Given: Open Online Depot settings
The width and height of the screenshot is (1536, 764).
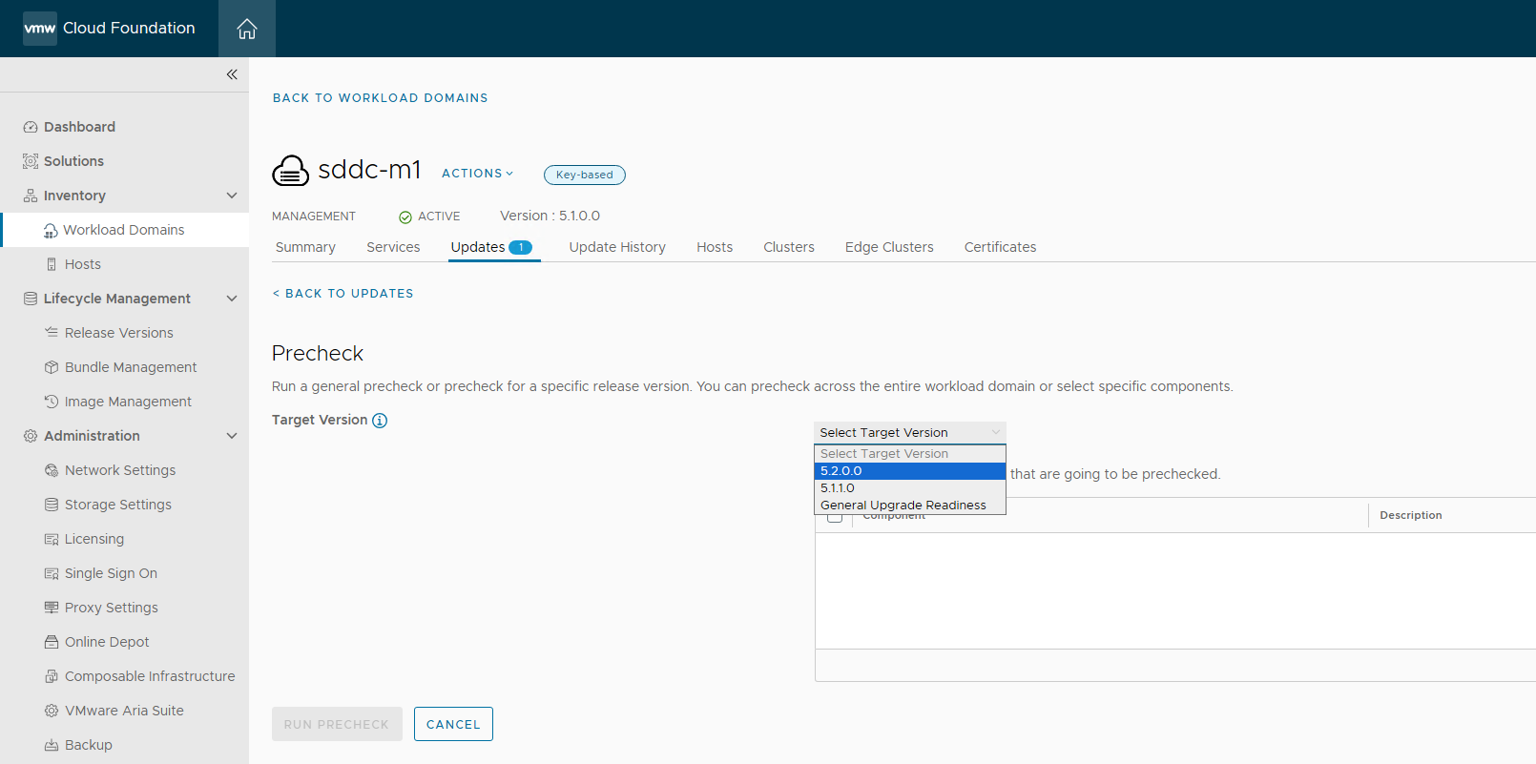Looking at the screenshot, I should point(107,642).
